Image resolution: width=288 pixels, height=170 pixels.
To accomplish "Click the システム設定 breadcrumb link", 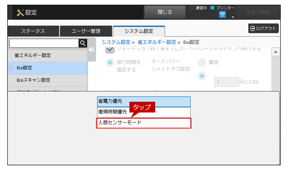I will click(116, 42).
